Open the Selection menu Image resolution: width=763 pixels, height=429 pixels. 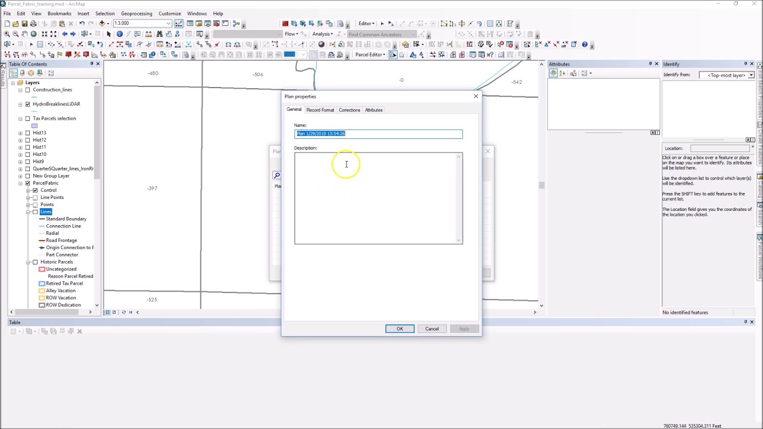coord(105,13)
